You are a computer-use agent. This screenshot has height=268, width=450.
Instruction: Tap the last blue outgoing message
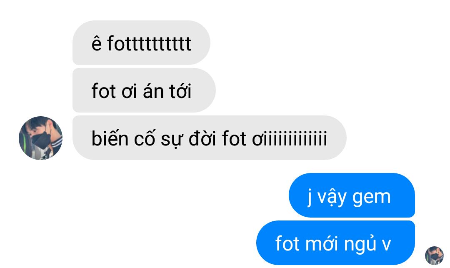coord(335,243)
